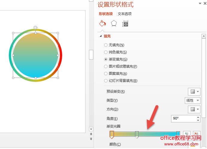The width and height of the screenshot is (207, 149).
Task: Click the rotation handle above the circle
Action: tap(35, 28)
